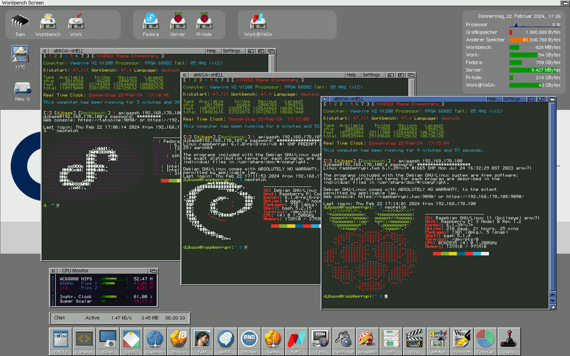Click the Instr. Clock label in CPU Monitor

(x=76, y=297)
